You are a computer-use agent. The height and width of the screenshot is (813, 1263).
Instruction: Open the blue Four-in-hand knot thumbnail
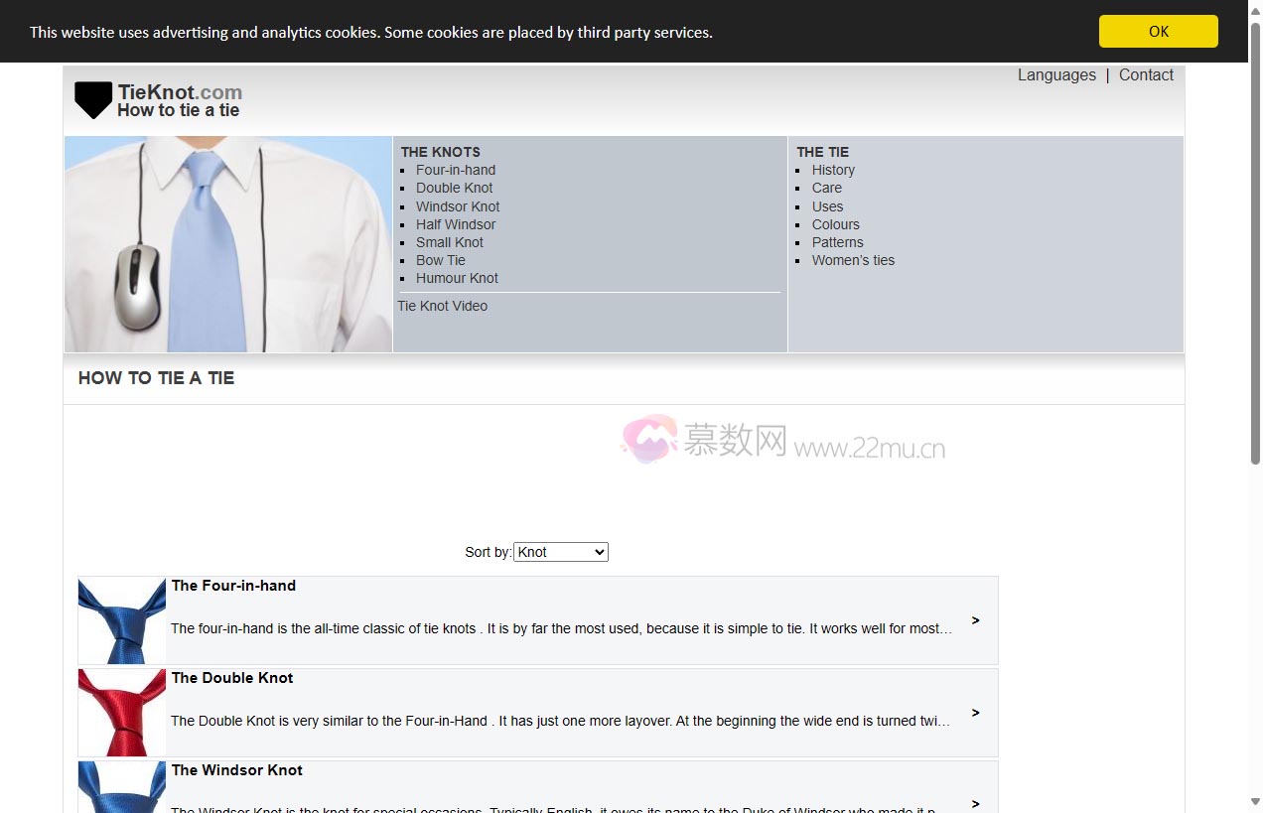tap(122, 620)
